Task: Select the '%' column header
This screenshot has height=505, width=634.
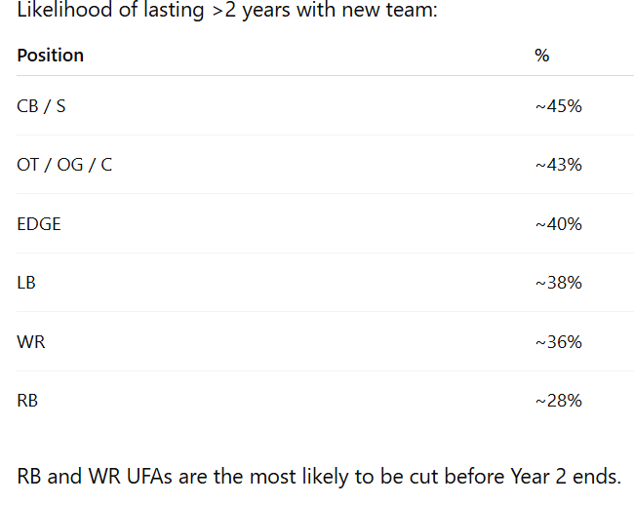Action: coord(542,56)
